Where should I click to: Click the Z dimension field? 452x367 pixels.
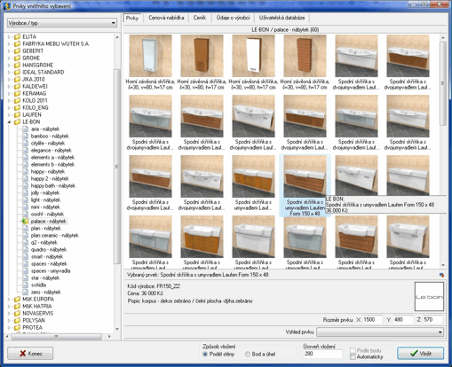tap(433, 320)
